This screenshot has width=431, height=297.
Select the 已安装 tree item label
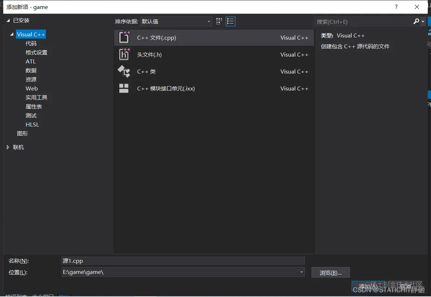coord(21,20)
